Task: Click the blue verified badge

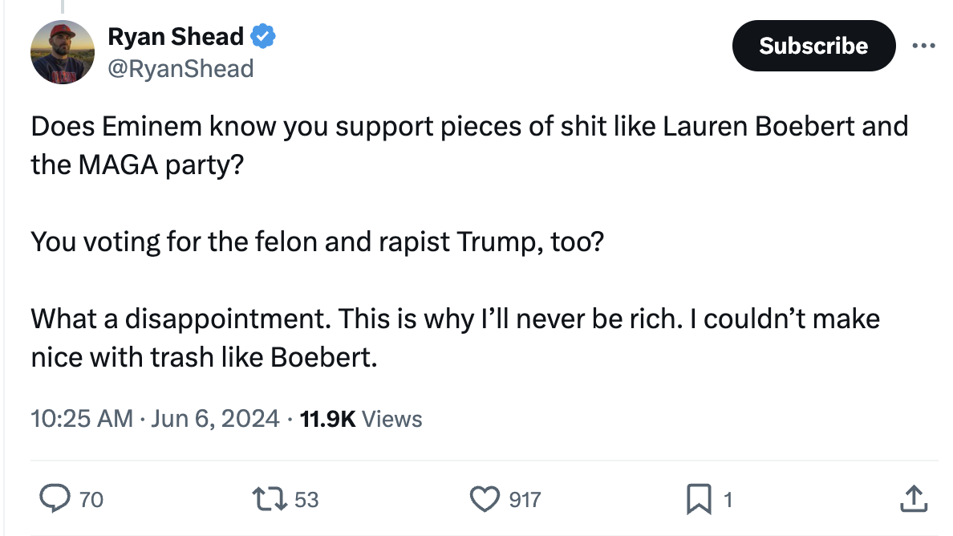Action: (x=264, y=36)
